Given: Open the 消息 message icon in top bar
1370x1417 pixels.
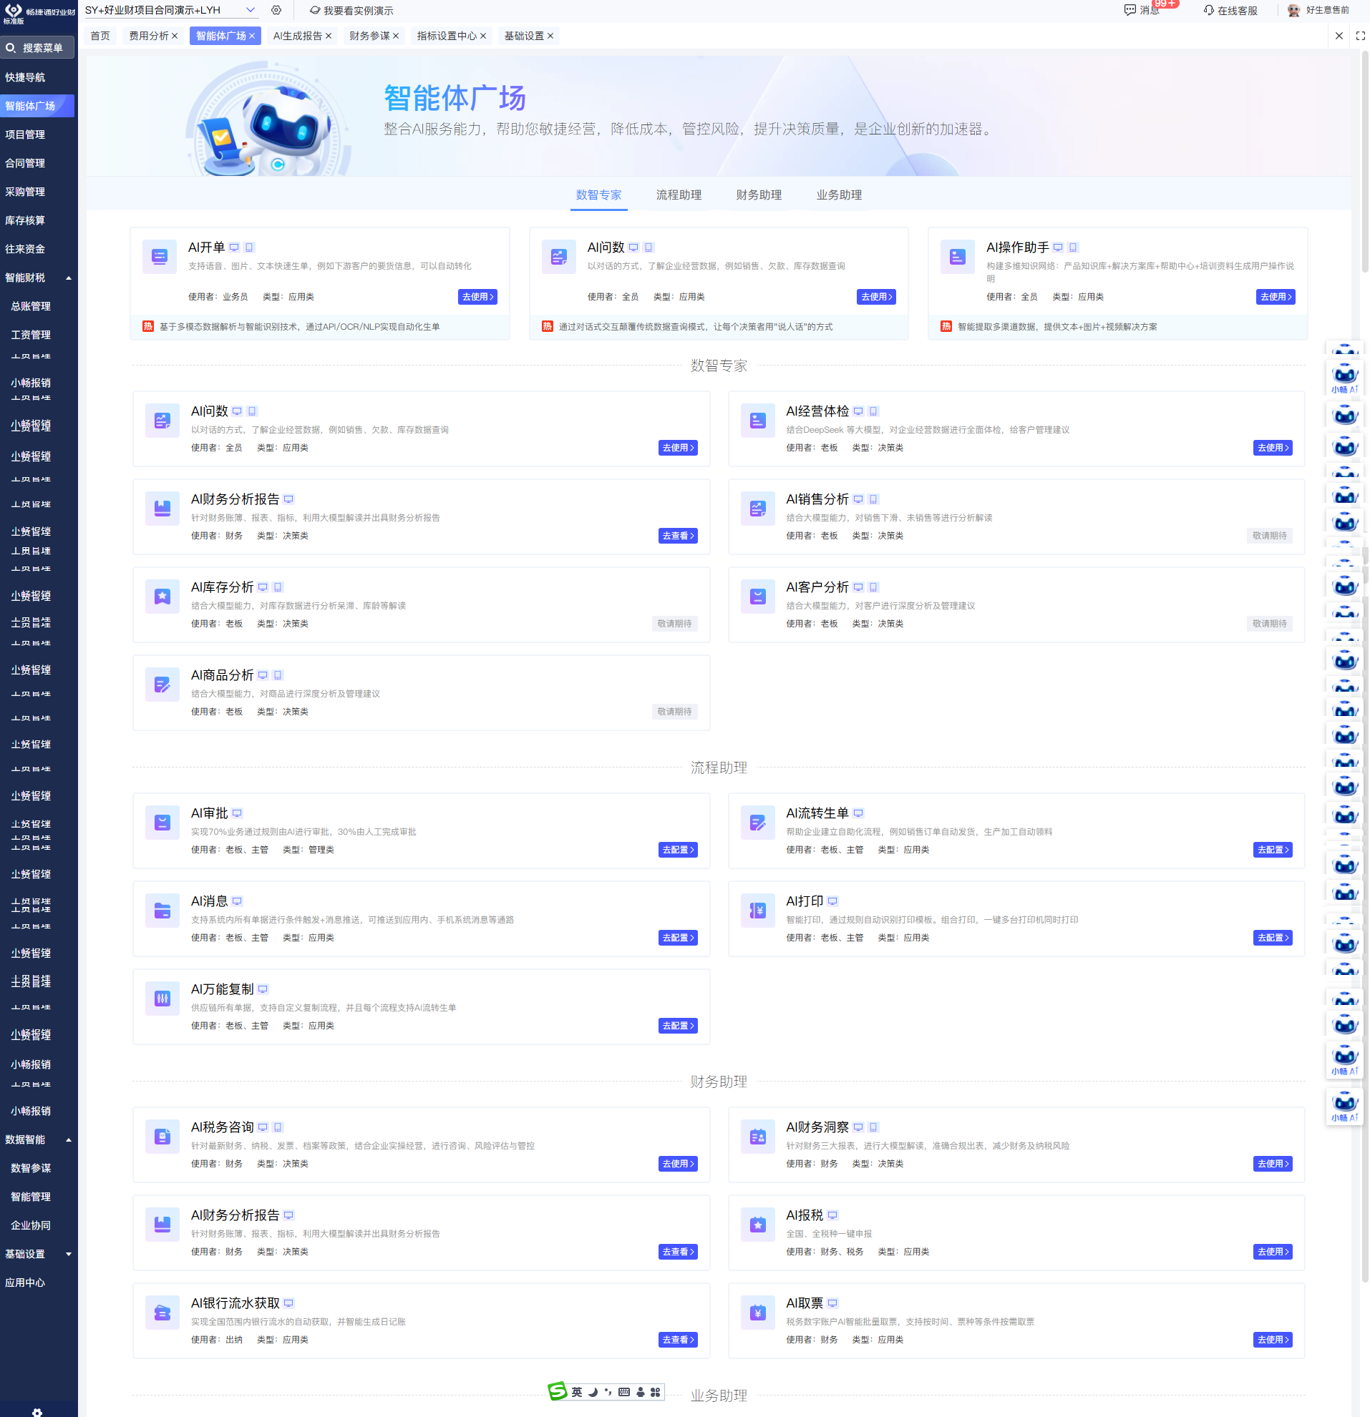Looking at the screenshot, I should point(1129,11).
